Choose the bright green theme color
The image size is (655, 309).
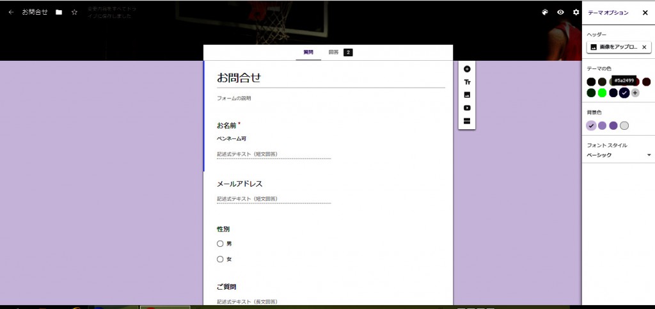[602, 93]
